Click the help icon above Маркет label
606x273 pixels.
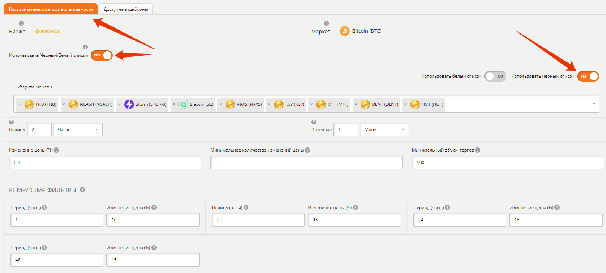click(326, 23)
